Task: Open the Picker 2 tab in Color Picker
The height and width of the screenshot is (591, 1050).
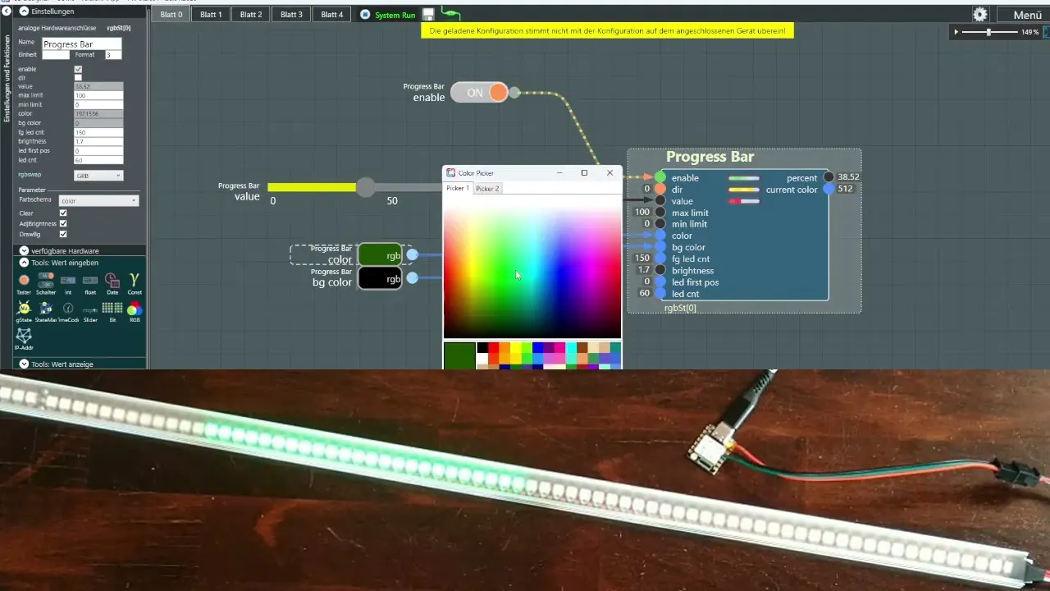Action: [x=487, y=189]
